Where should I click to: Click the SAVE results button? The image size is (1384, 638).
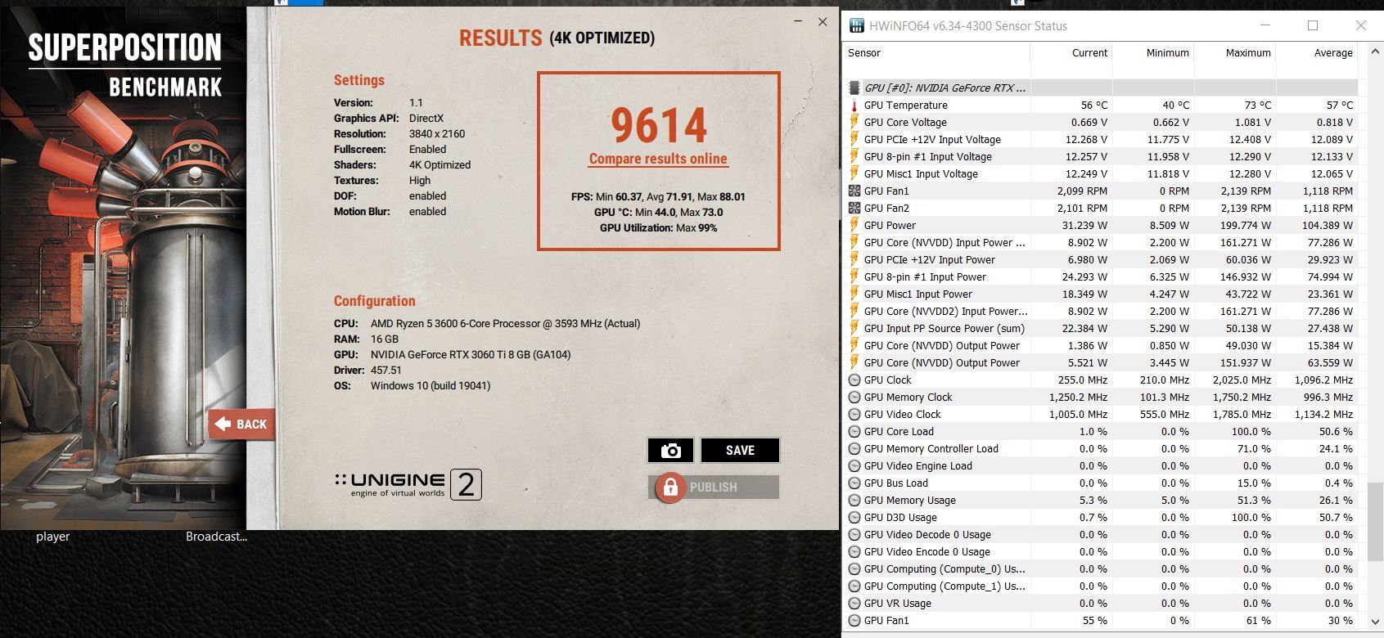(740, 451)
